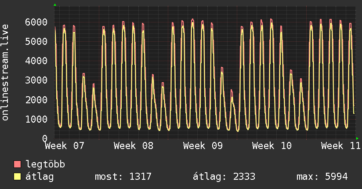
Task: Click the átlag label beside the yellow swatch
Action: tap(40, 177)
